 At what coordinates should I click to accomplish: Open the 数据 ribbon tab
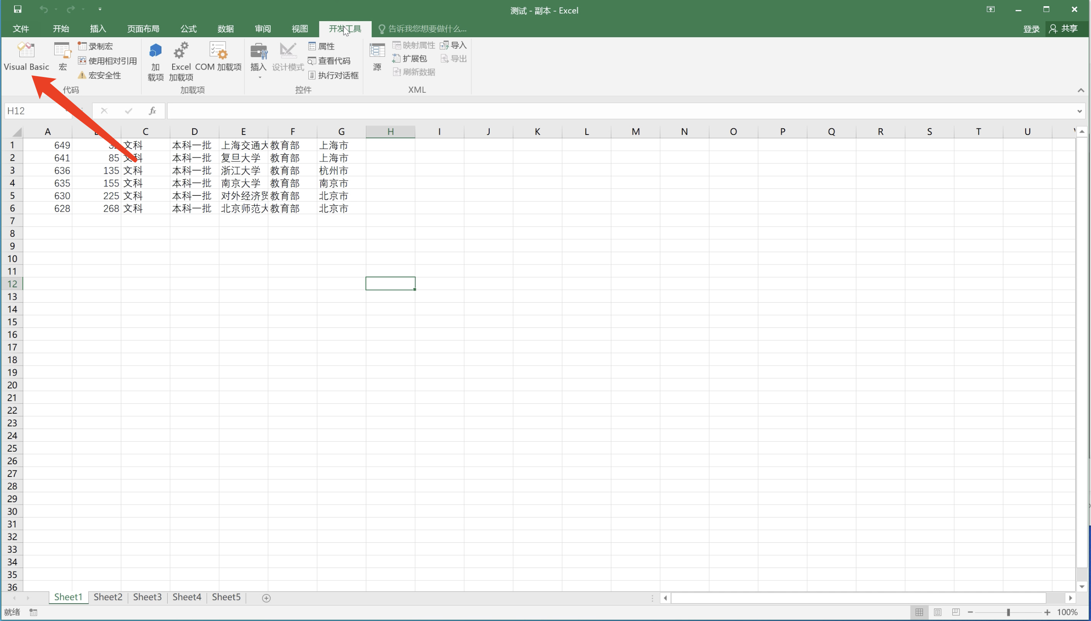[x=225, y=29]
